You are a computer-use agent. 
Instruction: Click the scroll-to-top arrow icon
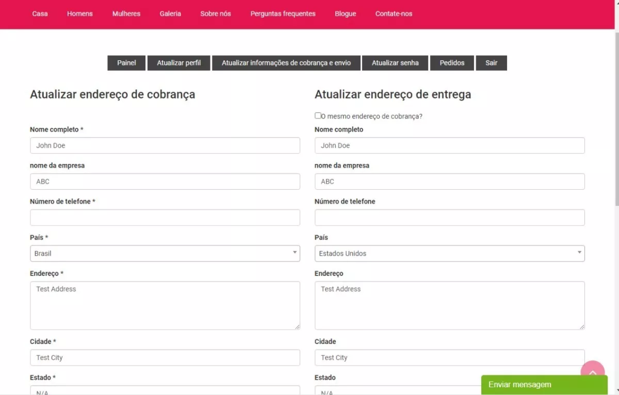pos(592,369)
